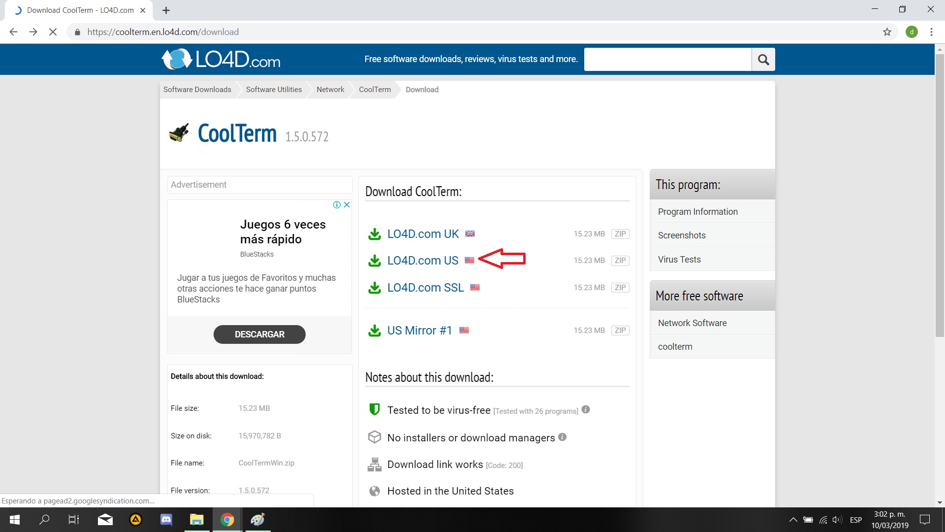
Task: Open the Network breadcrumb tab
Action: (330, 90)
